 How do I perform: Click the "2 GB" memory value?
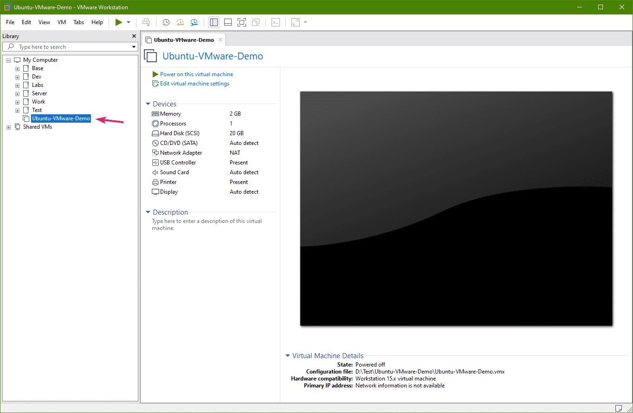(235, 114)
